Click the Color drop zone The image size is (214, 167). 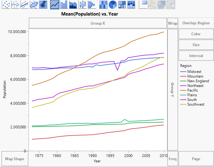pos(196,34)
